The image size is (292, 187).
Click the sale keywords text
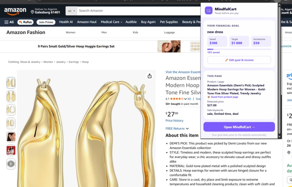[x=223, y=114]
